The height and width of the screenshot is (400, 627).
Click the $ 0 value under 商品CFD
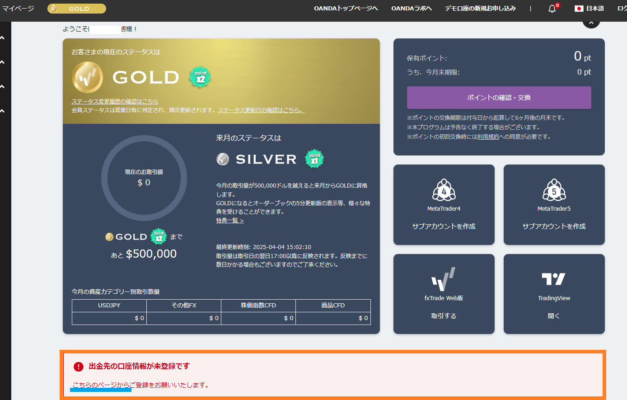tap(363, 318)
